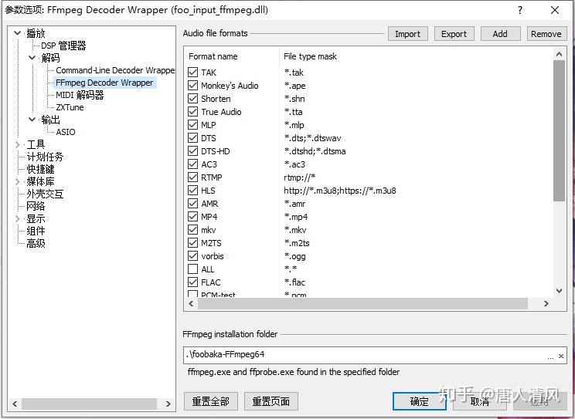
Task: Open the ASIO output page
Action: click(x=65, y=132)
